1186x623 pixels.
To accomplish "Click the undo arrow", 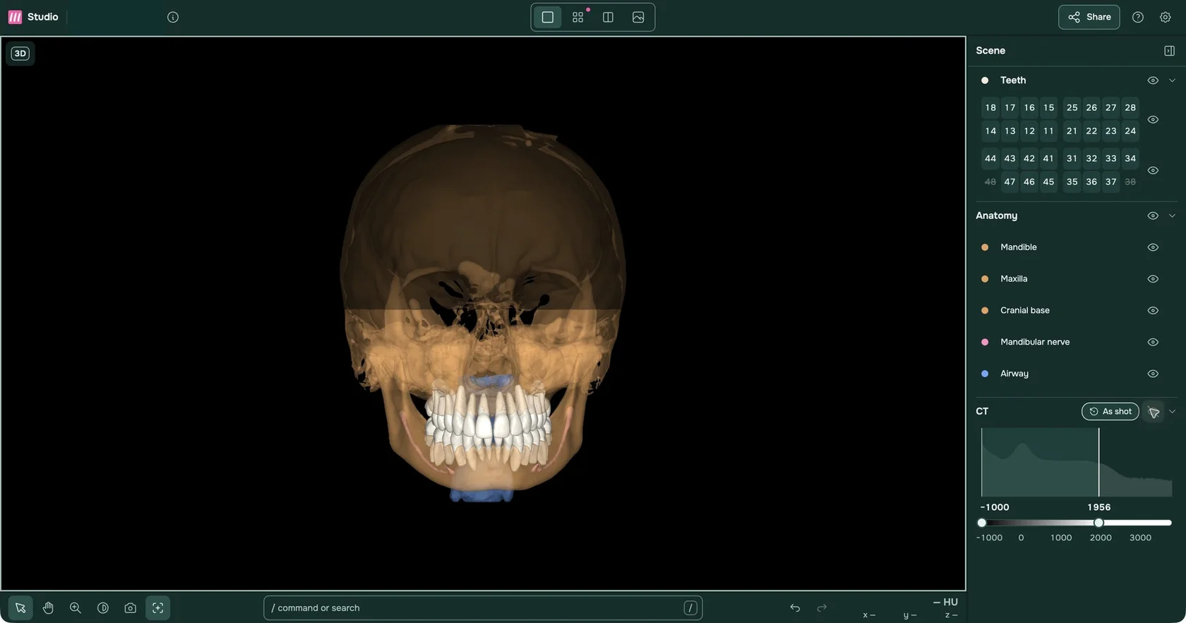I will point(795,607).
